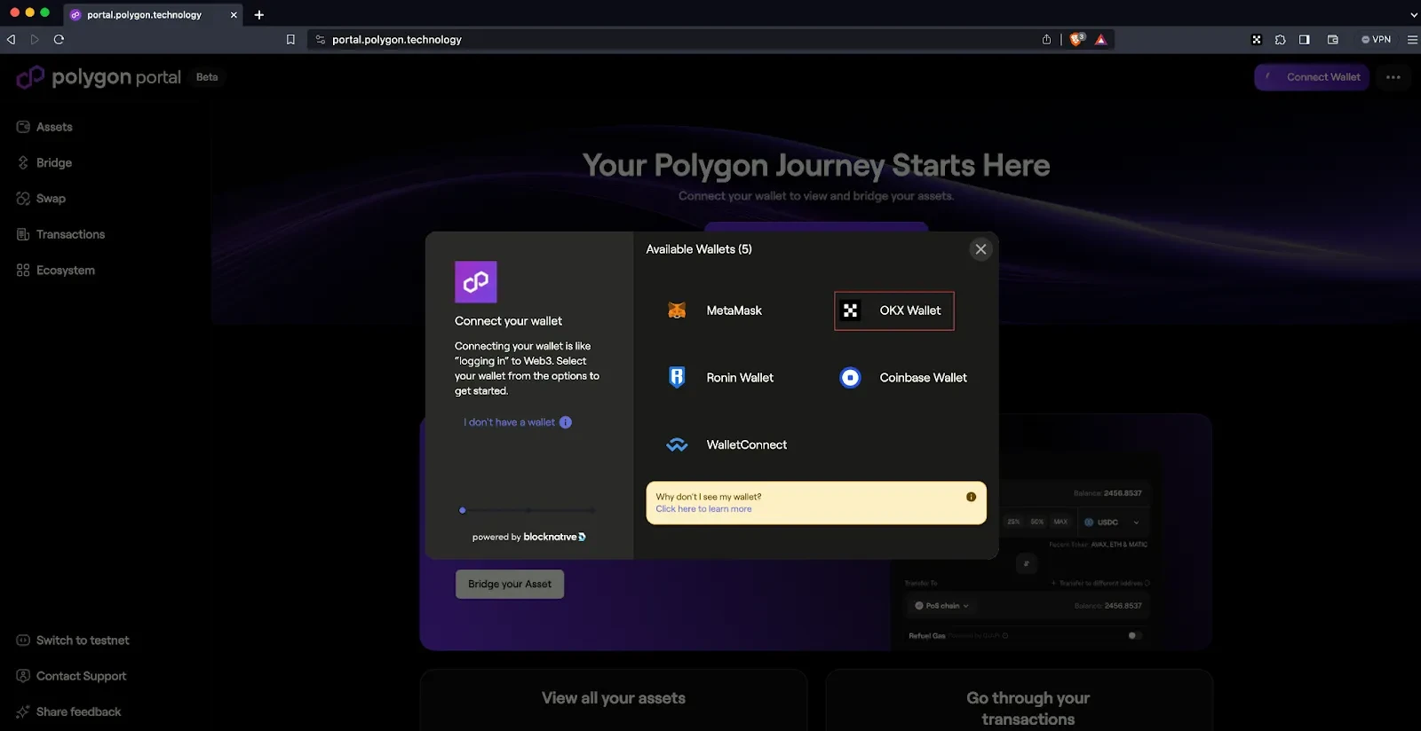Click the site settings icon in address bar
The height and width of the screenshot is (731, 1421).
pyautogui.click(x=321, y=39)
